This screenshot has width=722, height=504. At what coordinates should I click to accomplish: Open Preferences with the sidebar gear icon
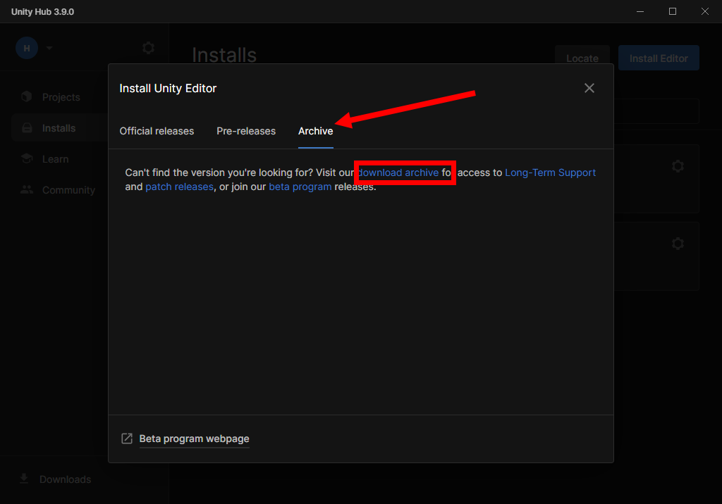(148, 48)
